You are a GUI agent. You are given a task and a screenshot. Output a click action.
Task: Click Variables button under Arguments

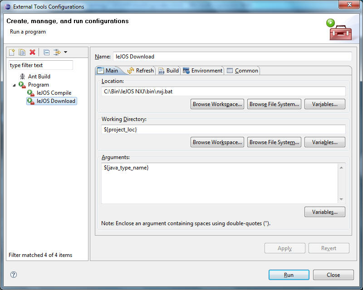pyautogui.click(x=324, y=212)
